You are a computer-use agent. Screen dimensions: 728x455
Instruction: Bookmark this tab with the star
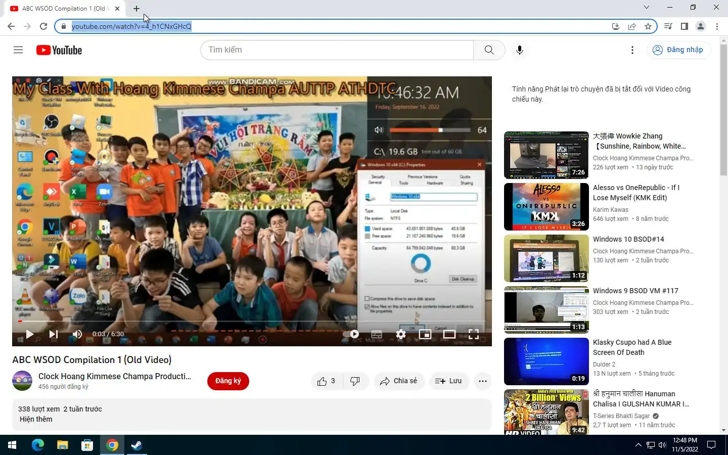click(648, 26)
